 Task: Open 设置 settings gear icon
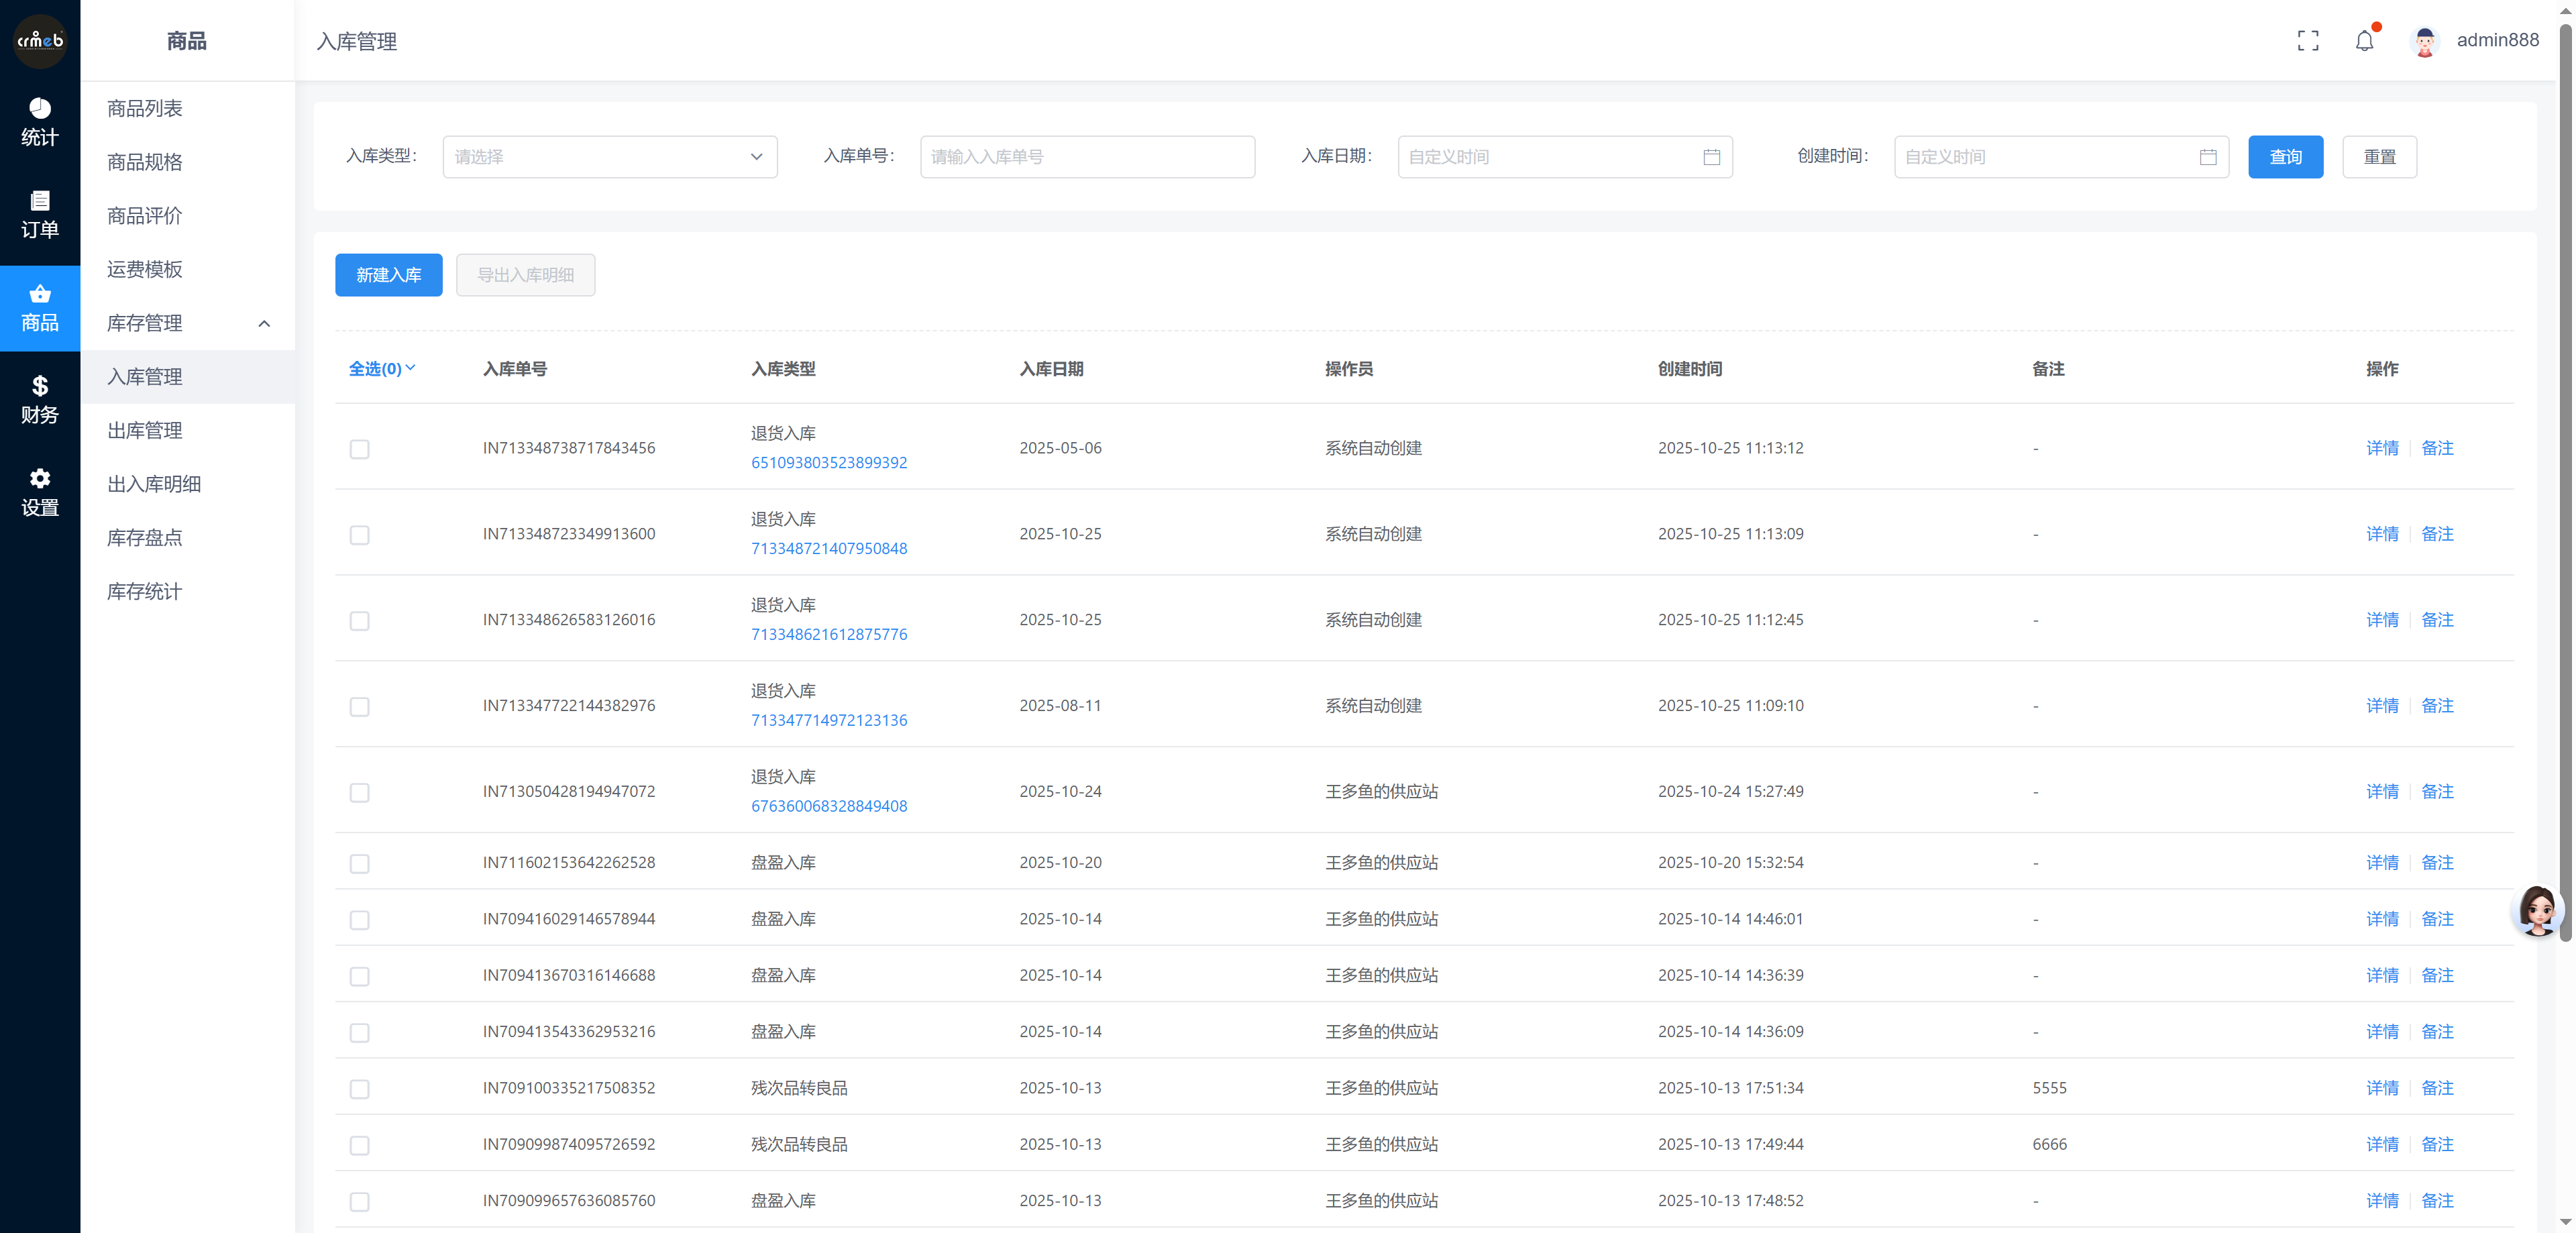click(40, 492)
